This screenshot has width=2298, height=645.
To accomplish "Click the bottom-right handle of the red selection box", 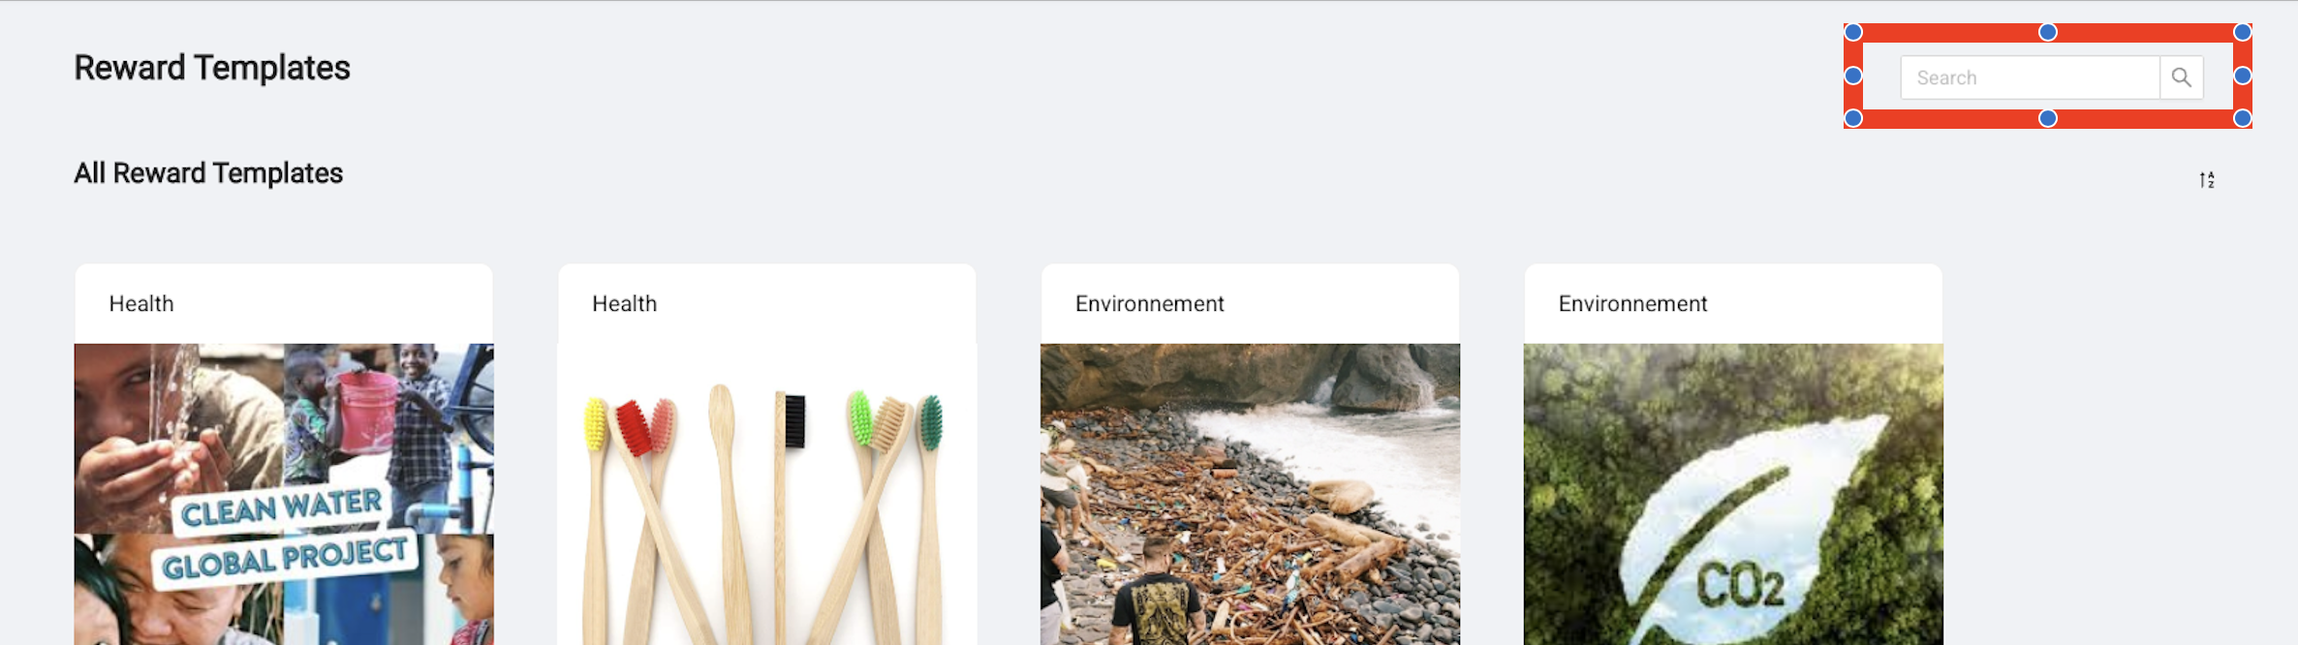I will (x=2243, y=118).
